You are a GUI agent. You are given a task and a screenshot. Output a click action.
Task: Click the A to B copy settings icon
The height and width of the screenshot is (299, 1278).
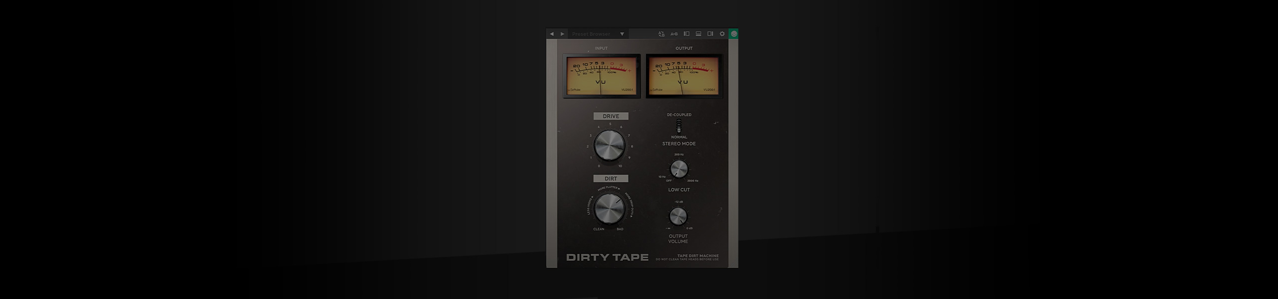[661, 34]
